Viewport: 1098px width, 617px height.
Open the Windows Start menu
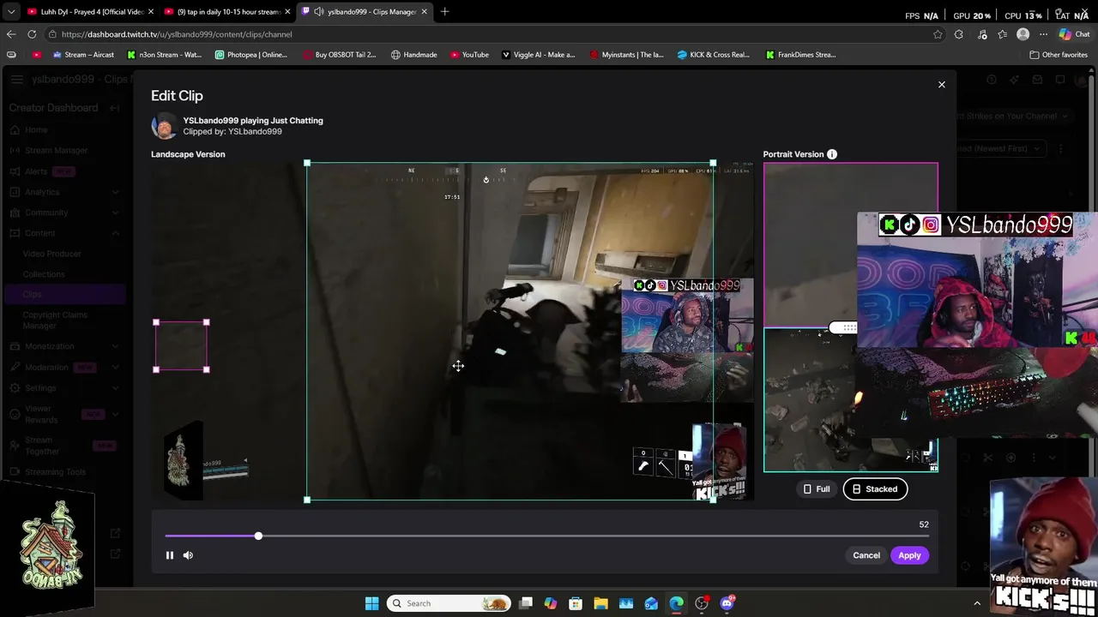click(x=371, y=603)
